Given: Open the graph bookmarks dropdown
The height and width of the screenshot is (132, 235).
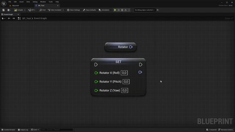Looking at the screenshot, I should tap(3, 18).
